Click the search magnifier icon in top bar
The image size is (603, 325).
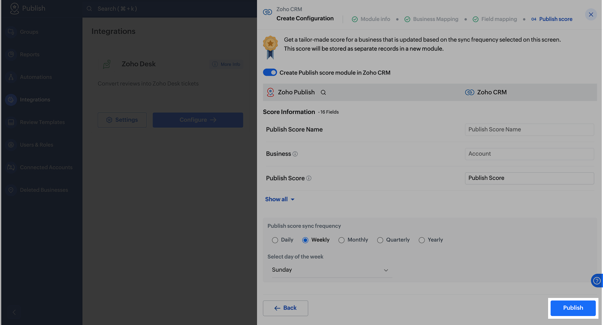89,9
